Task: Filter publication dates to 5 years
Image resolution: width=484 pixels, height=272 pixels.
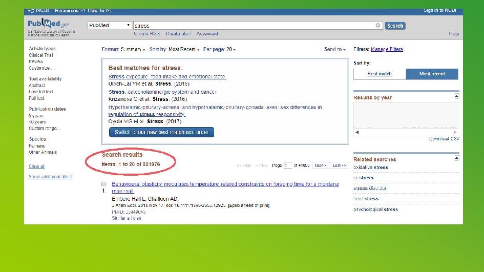Action: [x=36, y=116]
